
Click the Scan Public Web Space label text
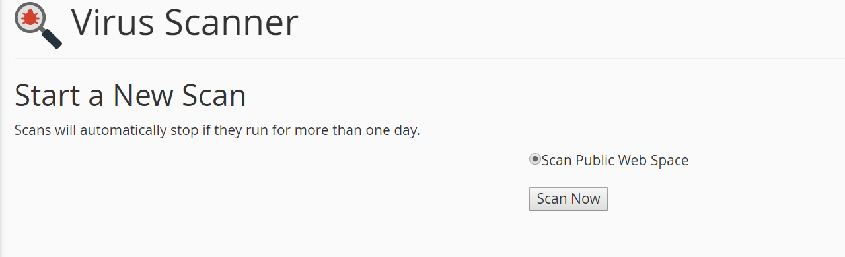point(615,160)
